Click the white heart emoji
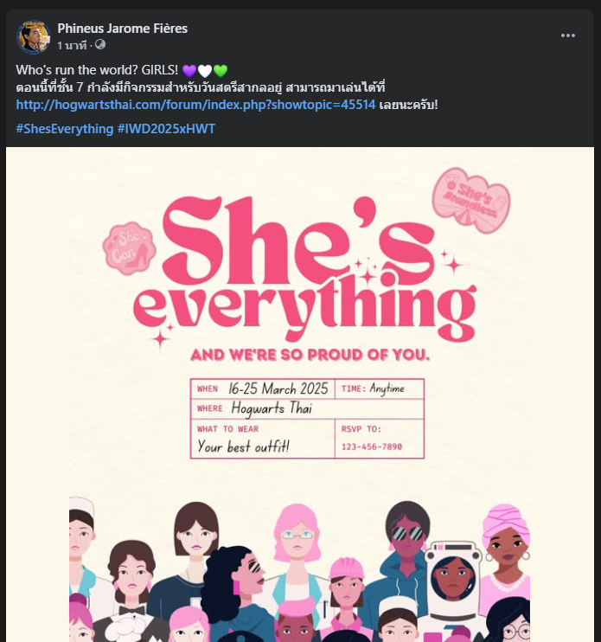601x642 pixels. coord(205,70)
